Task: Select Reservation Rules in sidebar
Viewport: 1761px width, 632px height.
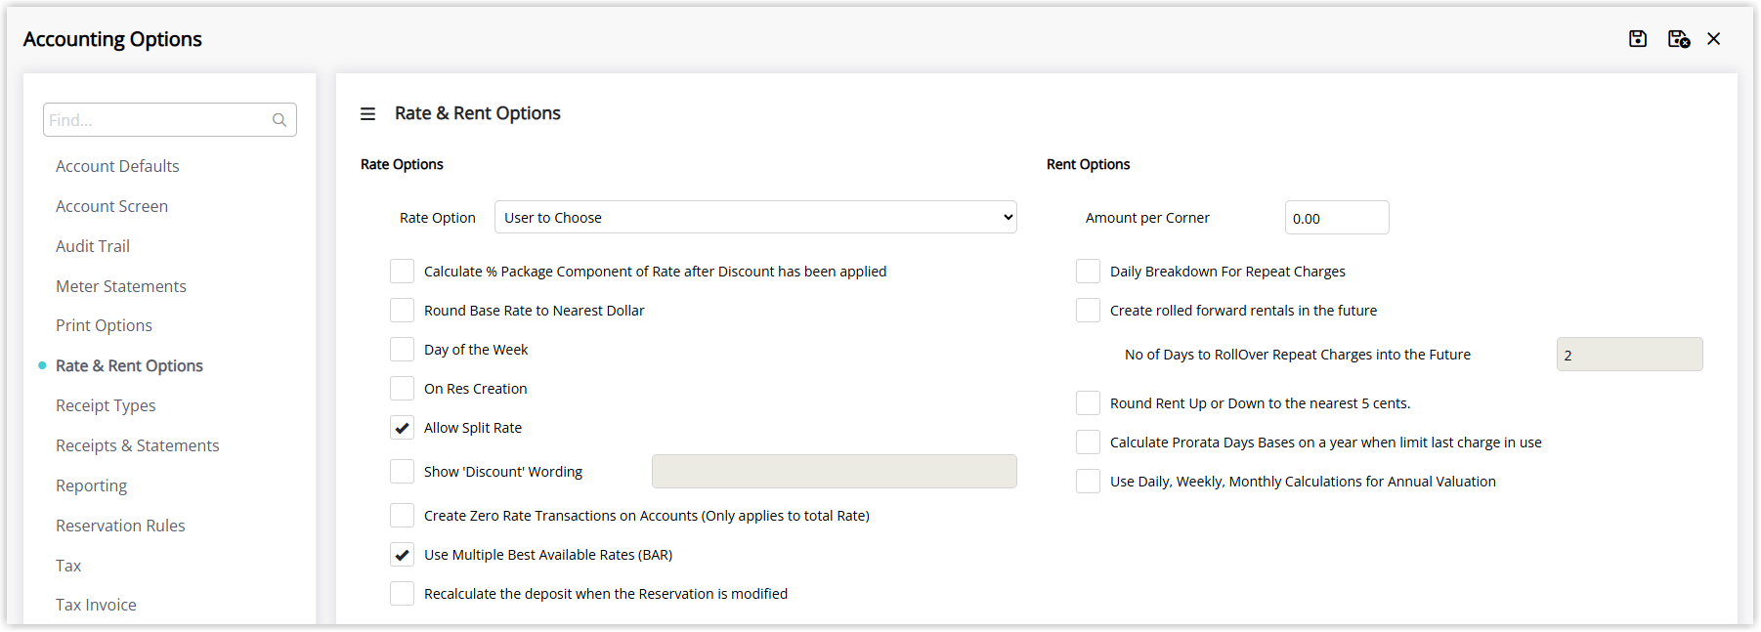Action: click(120, 526)
